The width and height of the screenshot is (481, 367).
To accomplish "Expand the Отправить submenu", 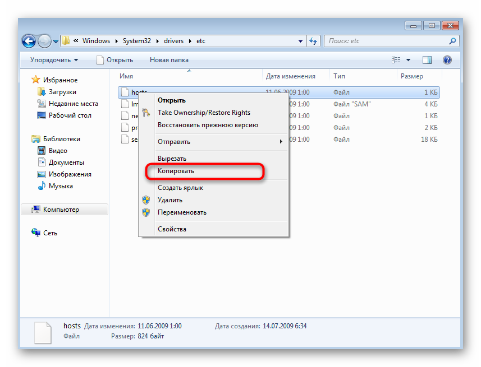I will pos(219,142).
